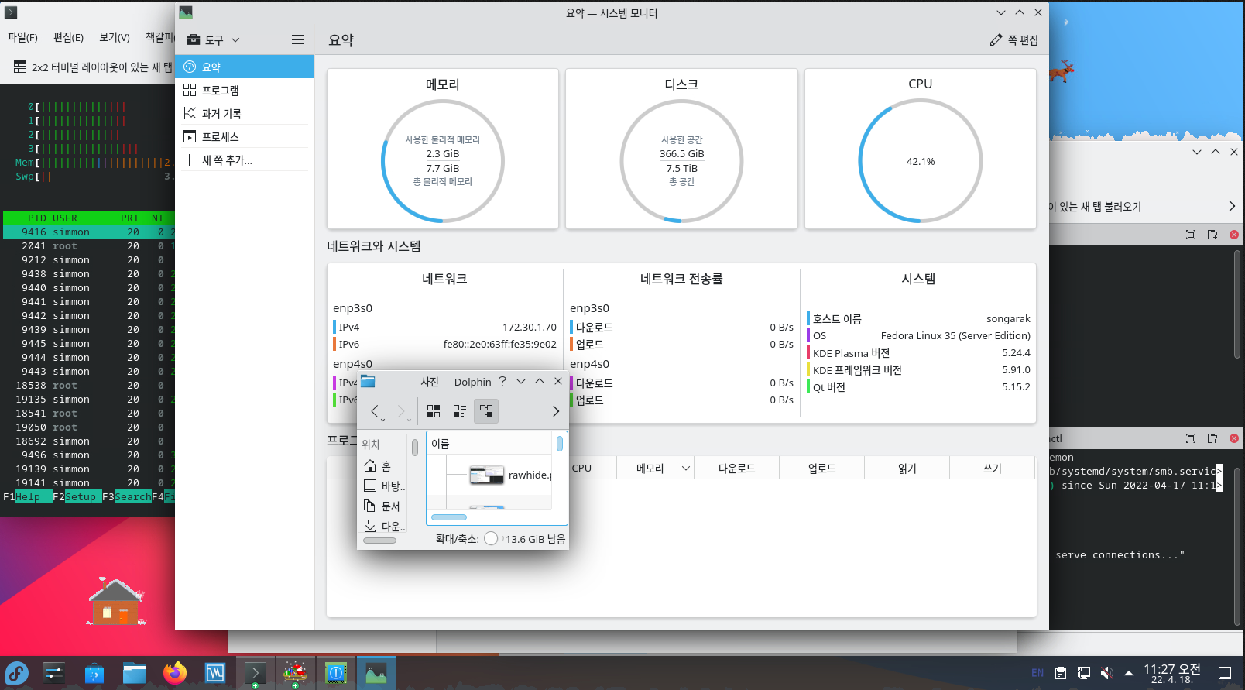Switch Dolphin to compact view mode

pos(459,411)
